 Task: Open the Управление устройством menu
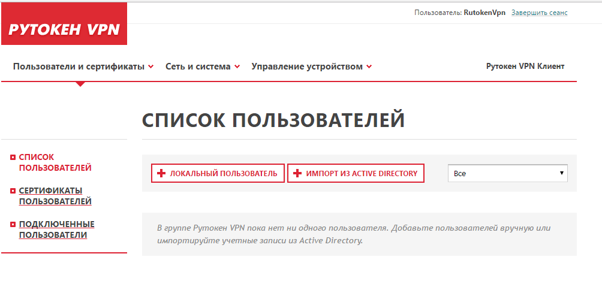click(x=307, y=67)
